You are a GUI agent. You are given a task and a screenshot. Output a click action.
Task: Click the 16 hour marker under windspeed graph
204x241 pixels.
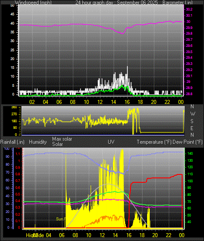coord(127,102)
